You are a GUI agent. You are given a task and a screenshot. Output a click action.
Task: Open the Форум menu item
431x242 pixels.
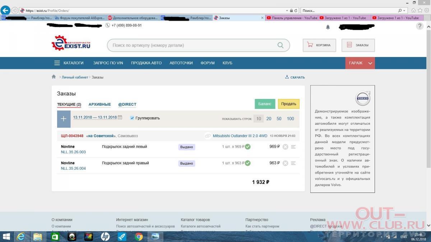(x=208, y=63)
